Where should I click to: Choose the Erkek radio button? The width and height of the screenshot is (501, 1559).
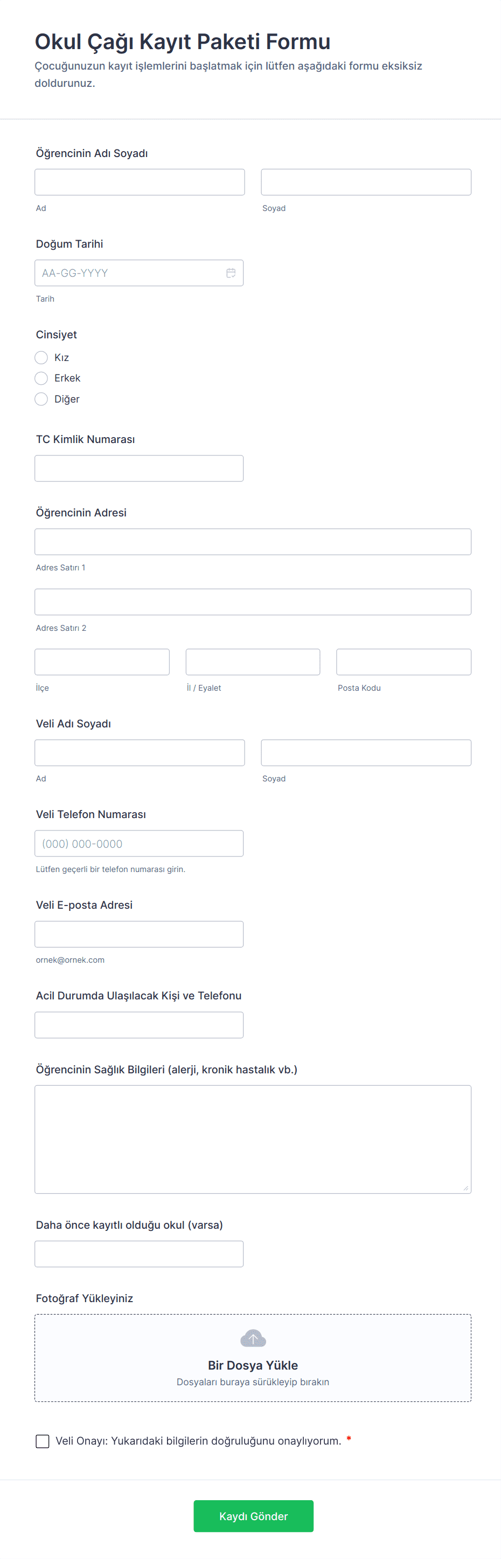(x=41, y=378)
